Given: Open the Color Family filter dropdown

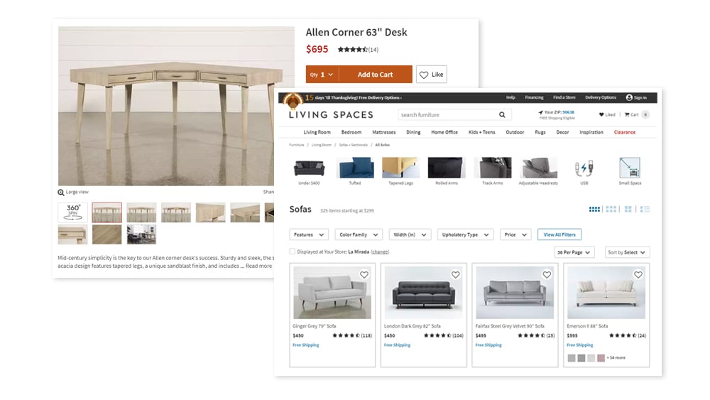Looking at the screenshot, I should pos(359,234).
